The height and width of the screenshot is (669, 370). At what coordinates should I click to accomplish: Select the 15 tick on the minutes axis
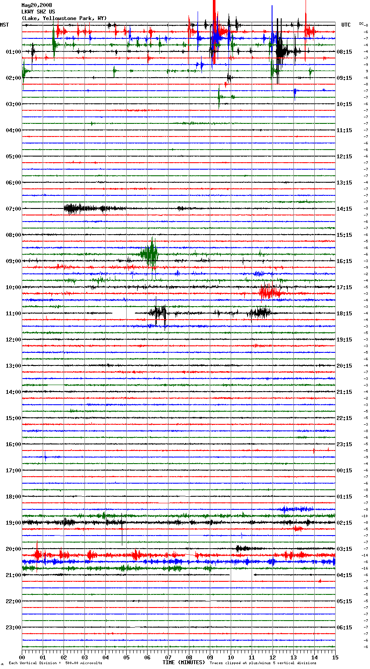point(335,657)
